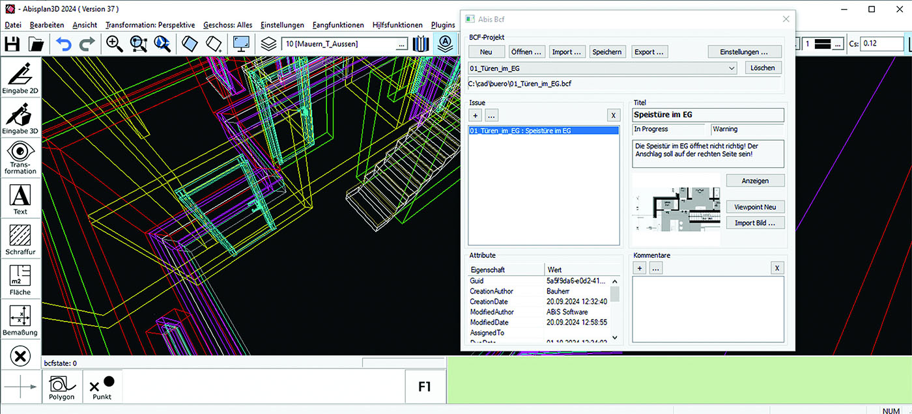Open the Bearbeiten menu

[47, 25]
